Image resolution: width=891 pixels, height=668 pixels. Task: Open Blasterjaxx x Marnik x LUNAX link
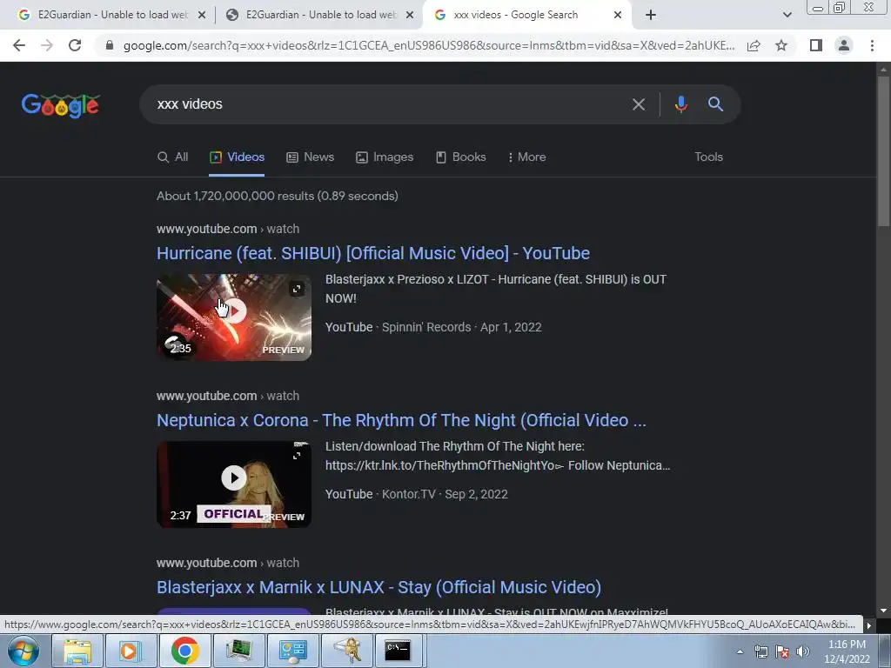[x=379, y=587]
